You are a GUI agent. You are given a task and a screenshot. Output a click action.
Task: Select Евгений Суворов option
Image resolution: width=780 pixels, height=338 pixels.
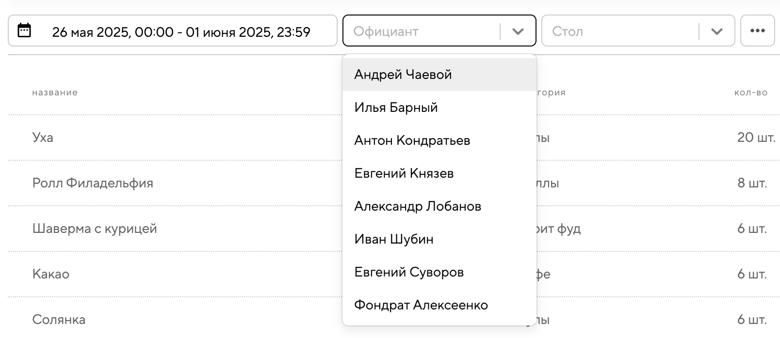[409, 272]
